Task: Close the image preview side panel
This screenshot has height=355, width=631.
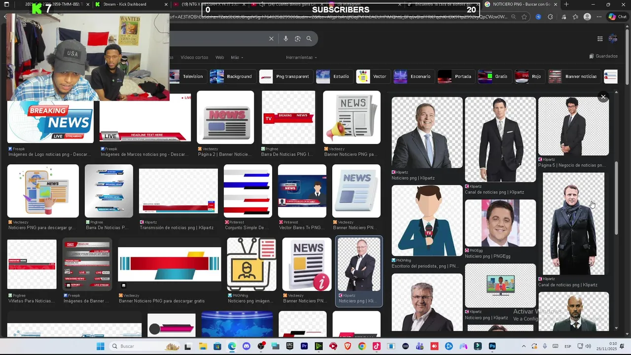Action: 603,97
